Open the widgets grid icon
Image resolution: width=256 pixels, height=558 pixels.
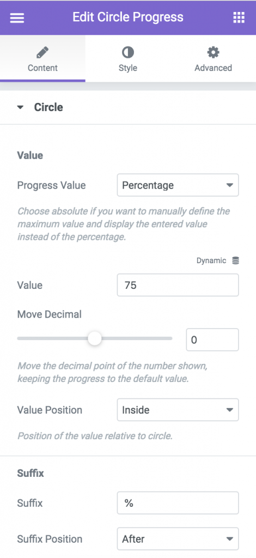[239, 17]
